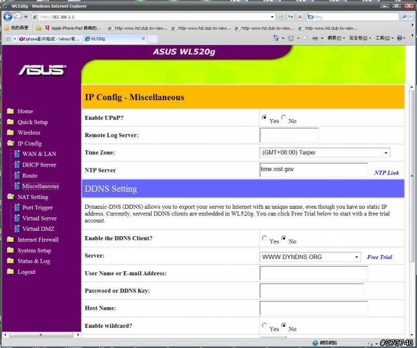Viewport: 417px width, 348px height.
Task: Click the Host Name input field
Action: click(x=314, y=308)
